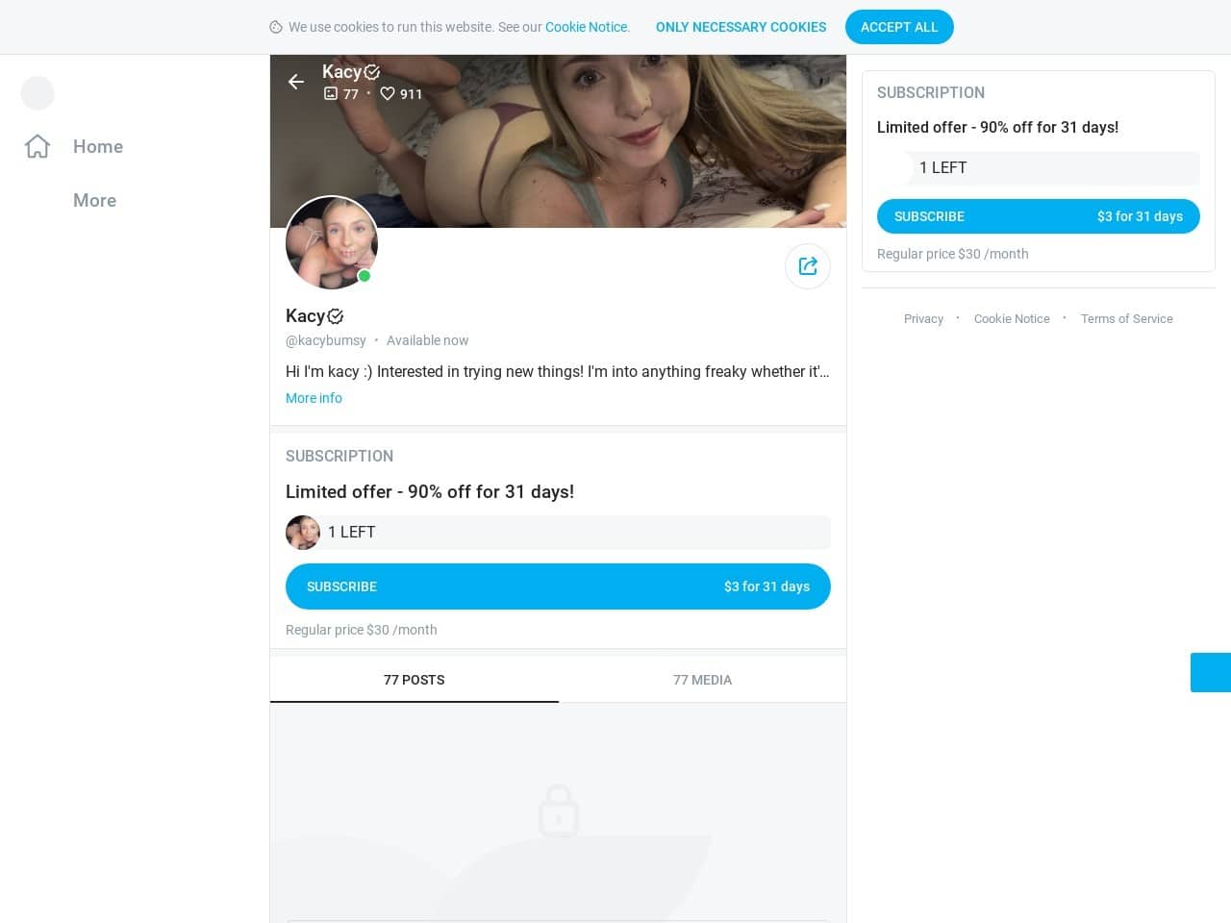The width and height of the screenshot is (1231, 923).
Task: Open the Privacy footer link
Action: (x=923, y=319)
